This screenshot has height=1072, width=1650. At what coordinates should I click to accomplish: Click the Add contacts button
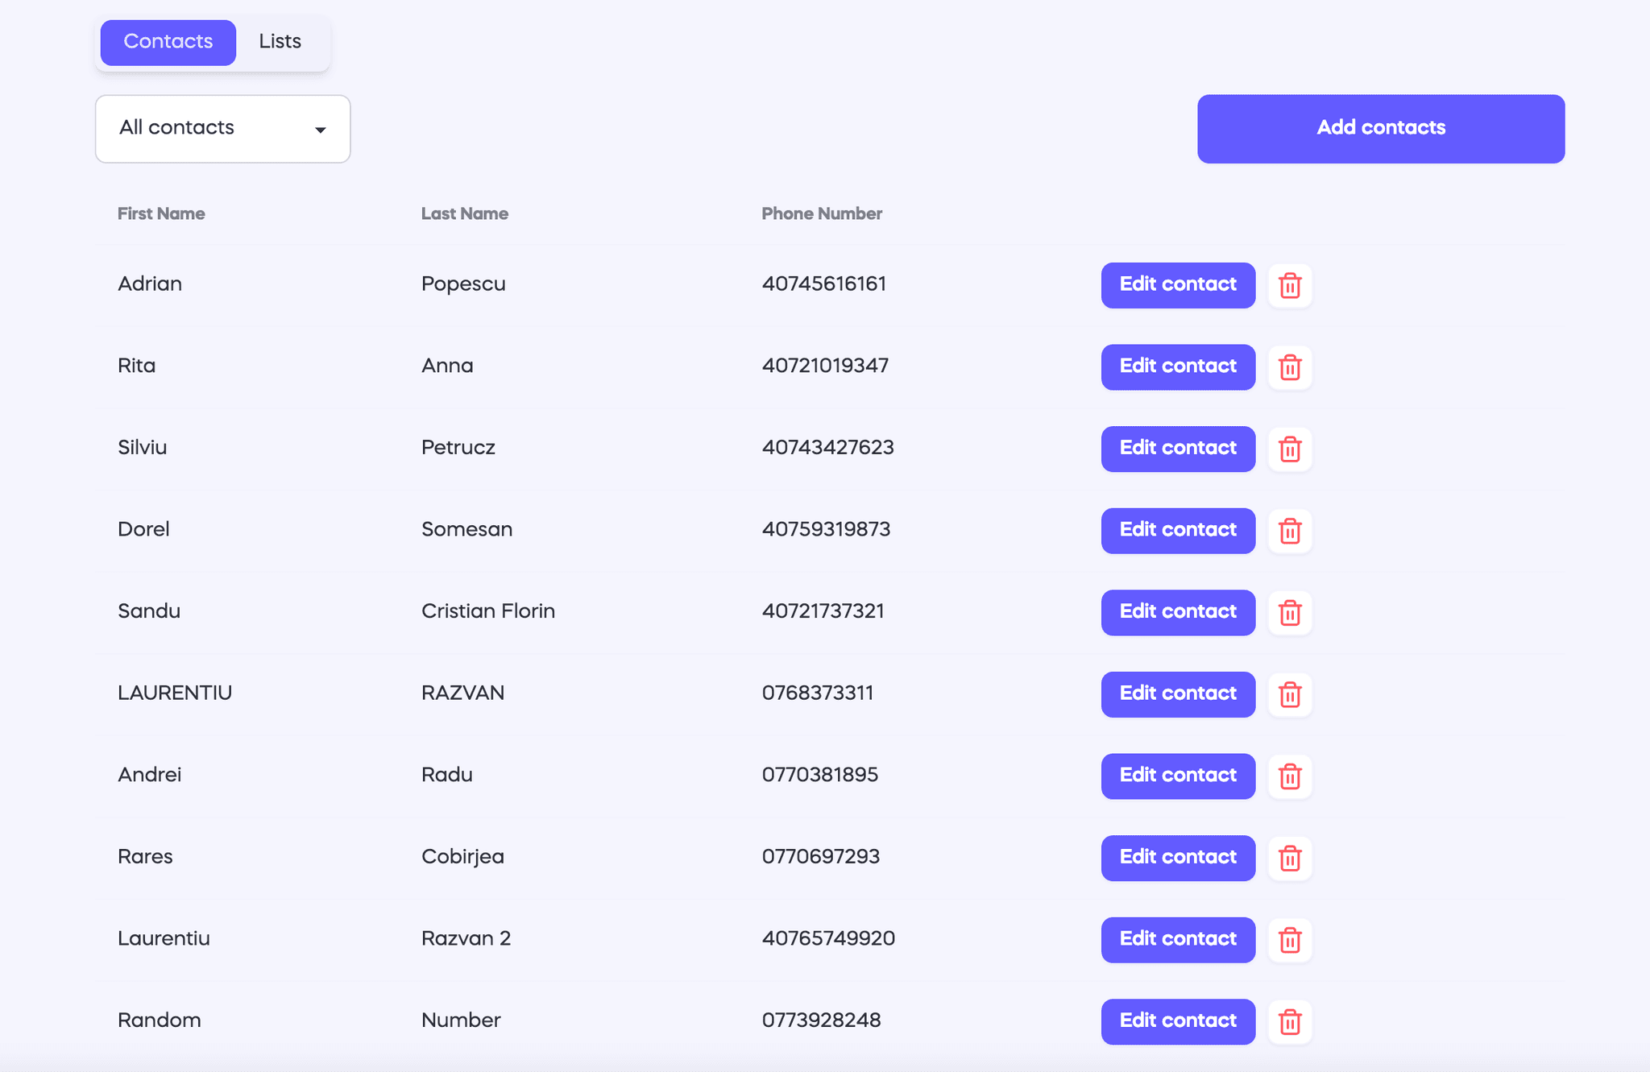1380,129
